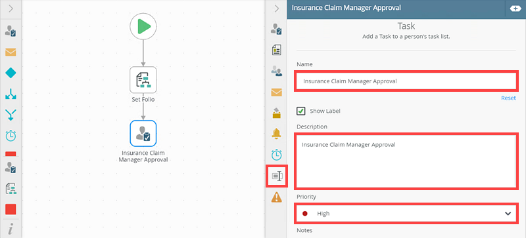
Task: Pick the Set Folio icon in the left toolbox
Action: [x=11, y=189]
